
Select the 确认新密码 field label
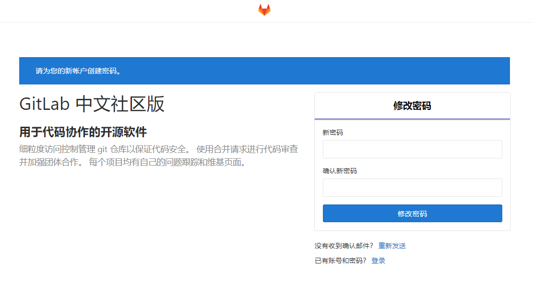(x=340, y=171)
